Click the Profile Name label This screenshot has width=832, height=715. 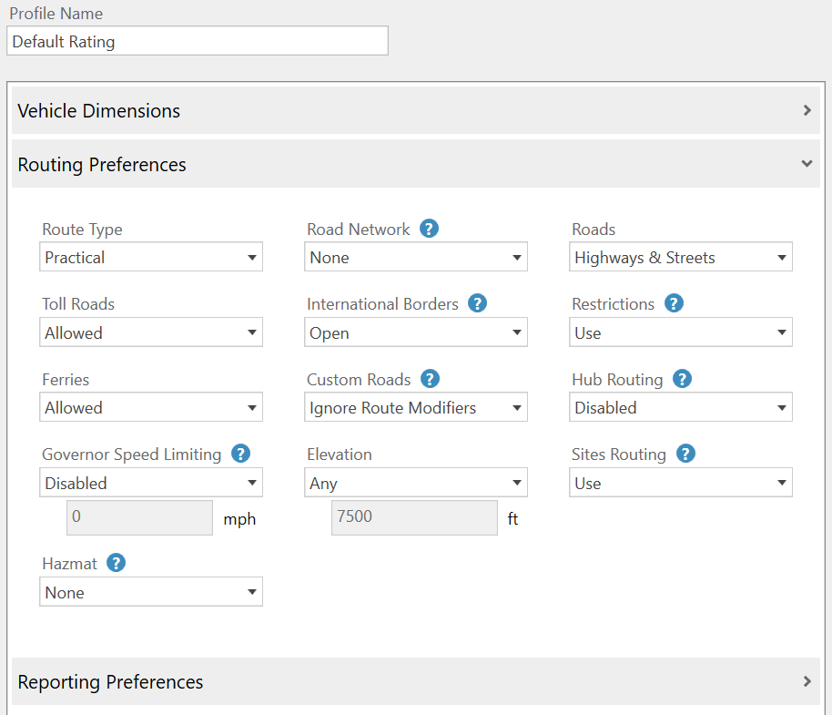56,14
